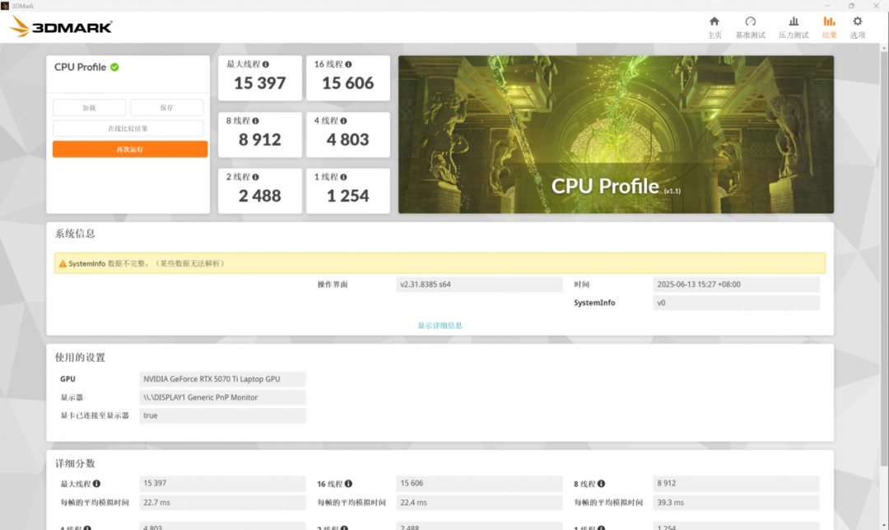Click the display value Generic PnP Monitor
Image resolution: width=889 pixels, height=530 pixels.
[x=222, y=397]
